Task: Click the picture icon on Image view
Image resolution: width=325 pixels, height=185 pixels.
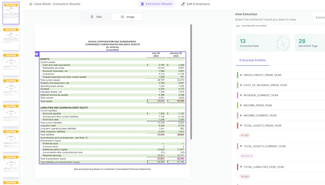Action: pyautogui.click(x=123, y=17)
